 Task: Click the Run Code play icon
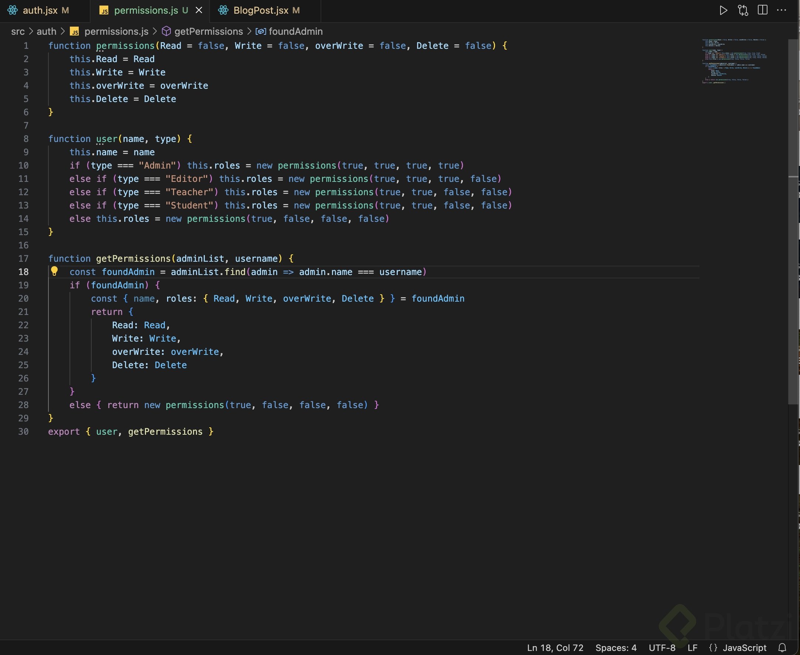click(x=723, y=10)
